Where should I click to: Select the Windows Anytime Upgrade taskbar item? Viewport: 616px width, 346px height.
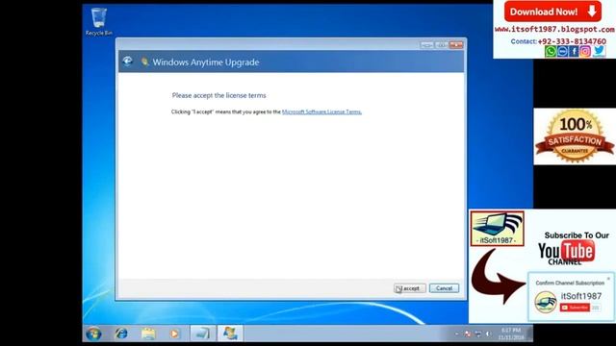click(x=230, y=334)
